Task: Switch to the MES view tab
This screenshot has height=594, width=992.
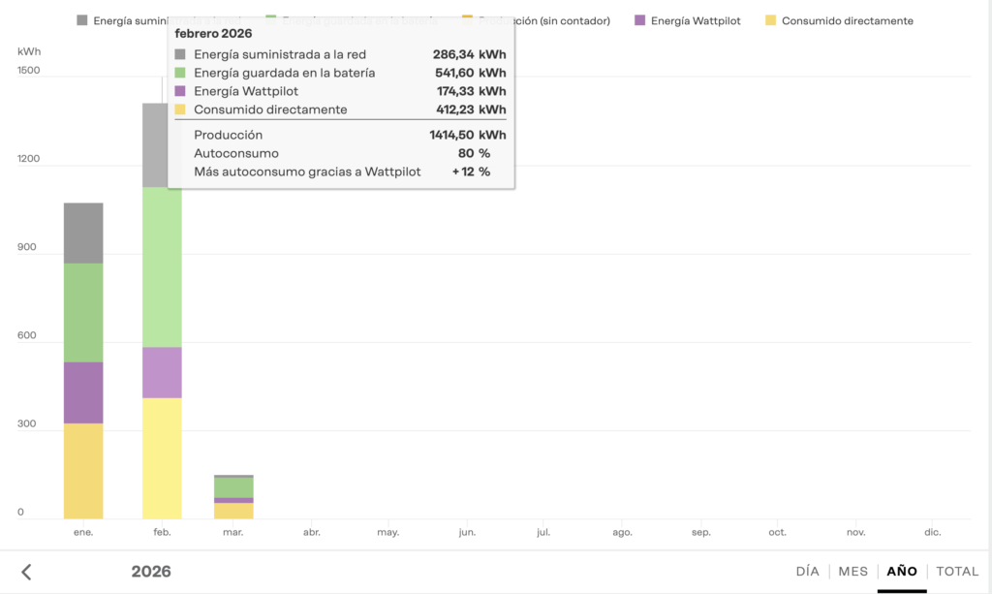Action: click(852, 572)
